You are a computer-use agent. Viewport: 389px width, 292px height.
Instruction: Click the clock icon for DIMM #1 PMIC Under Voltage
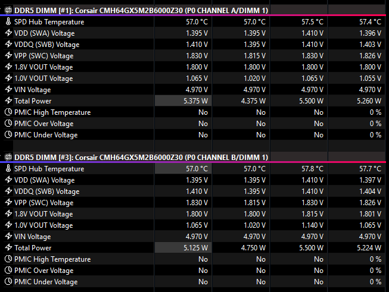[x=8, y=134]
